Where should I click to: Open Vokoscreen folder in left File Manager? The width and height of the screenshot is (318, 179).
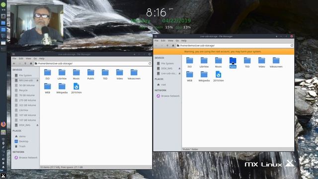(x=134, y=74)
